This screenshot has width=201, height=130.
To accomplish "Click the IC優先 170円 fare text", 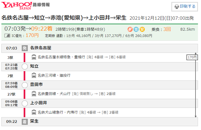I will 25,36.
